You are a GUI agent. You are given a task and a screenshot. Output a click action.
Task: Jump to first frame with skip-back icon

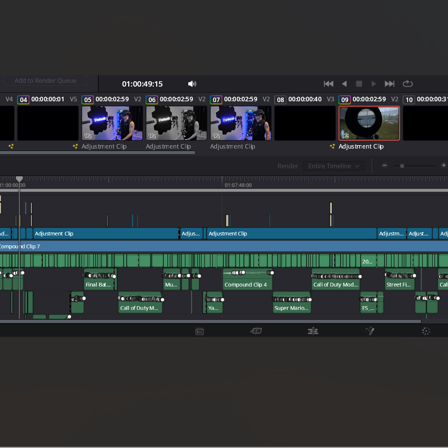tap(328, 84)
